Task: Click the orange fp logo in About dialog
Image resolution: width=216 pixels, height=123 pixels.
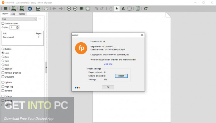Action: [x=81, y=48]
